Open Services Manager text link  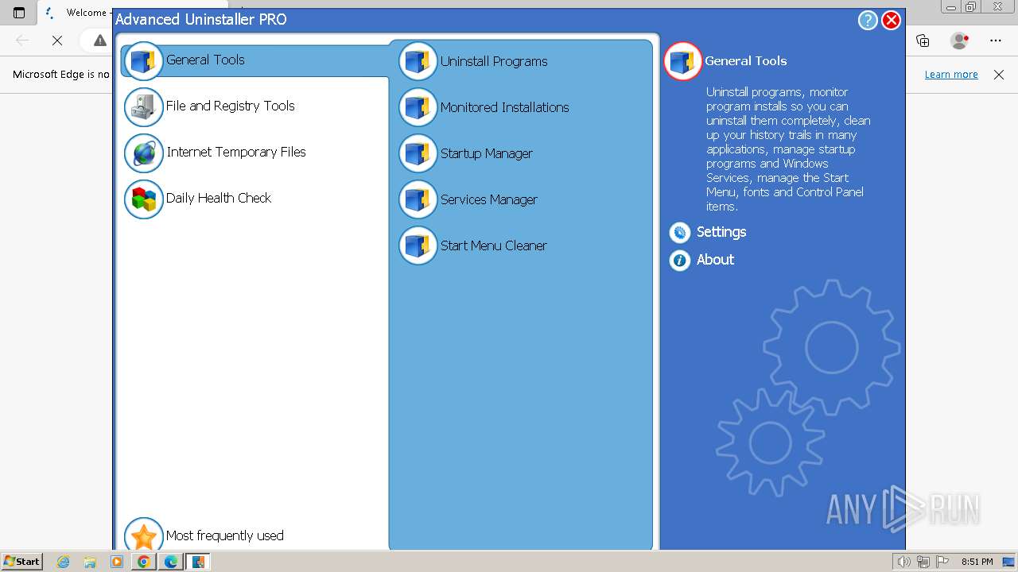(489, 199)
